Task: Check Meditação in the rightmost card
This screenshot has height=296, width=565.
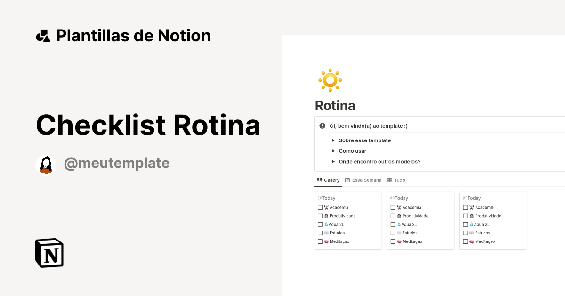Action: [x=465, y=241]
